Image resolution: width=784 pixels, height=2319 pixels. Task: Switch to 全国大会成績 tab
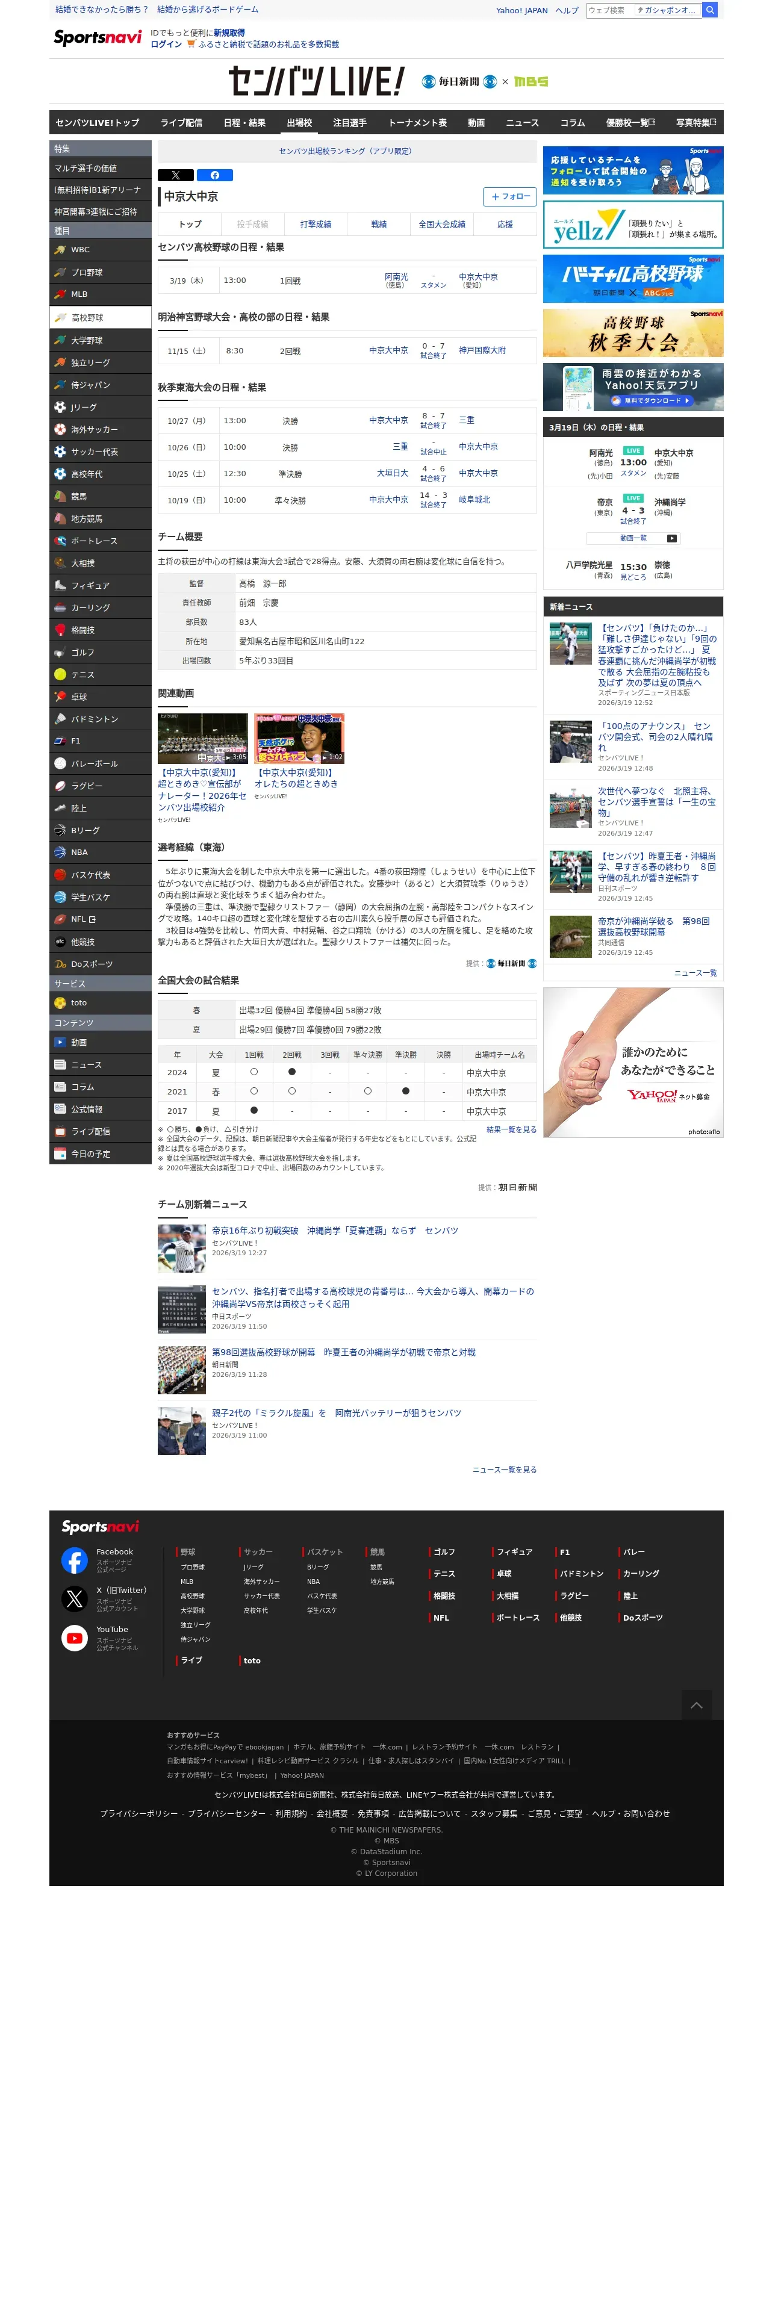442,224
